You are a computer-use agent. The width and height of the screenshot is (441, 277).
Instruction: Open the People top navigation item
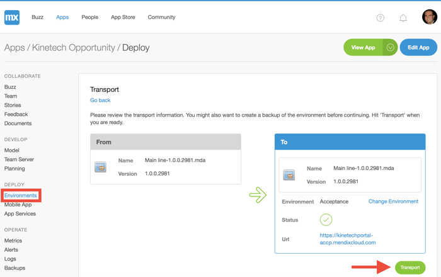(89, 17)
